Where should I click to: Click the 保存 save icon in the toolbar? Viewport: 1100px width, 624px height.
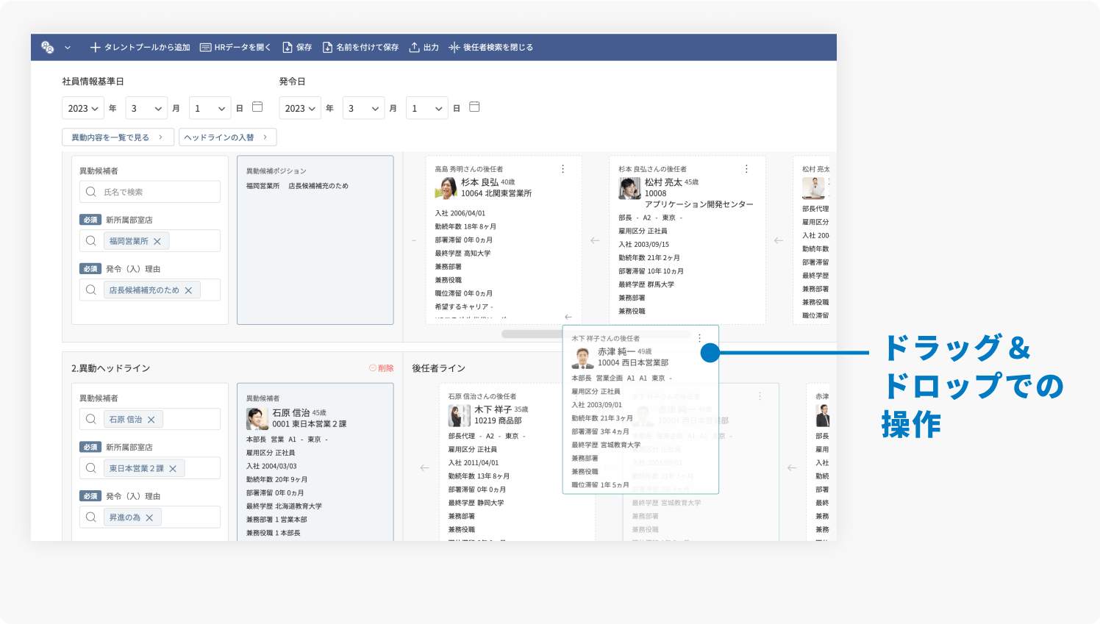pyautogui.click(x=287, y=47)
